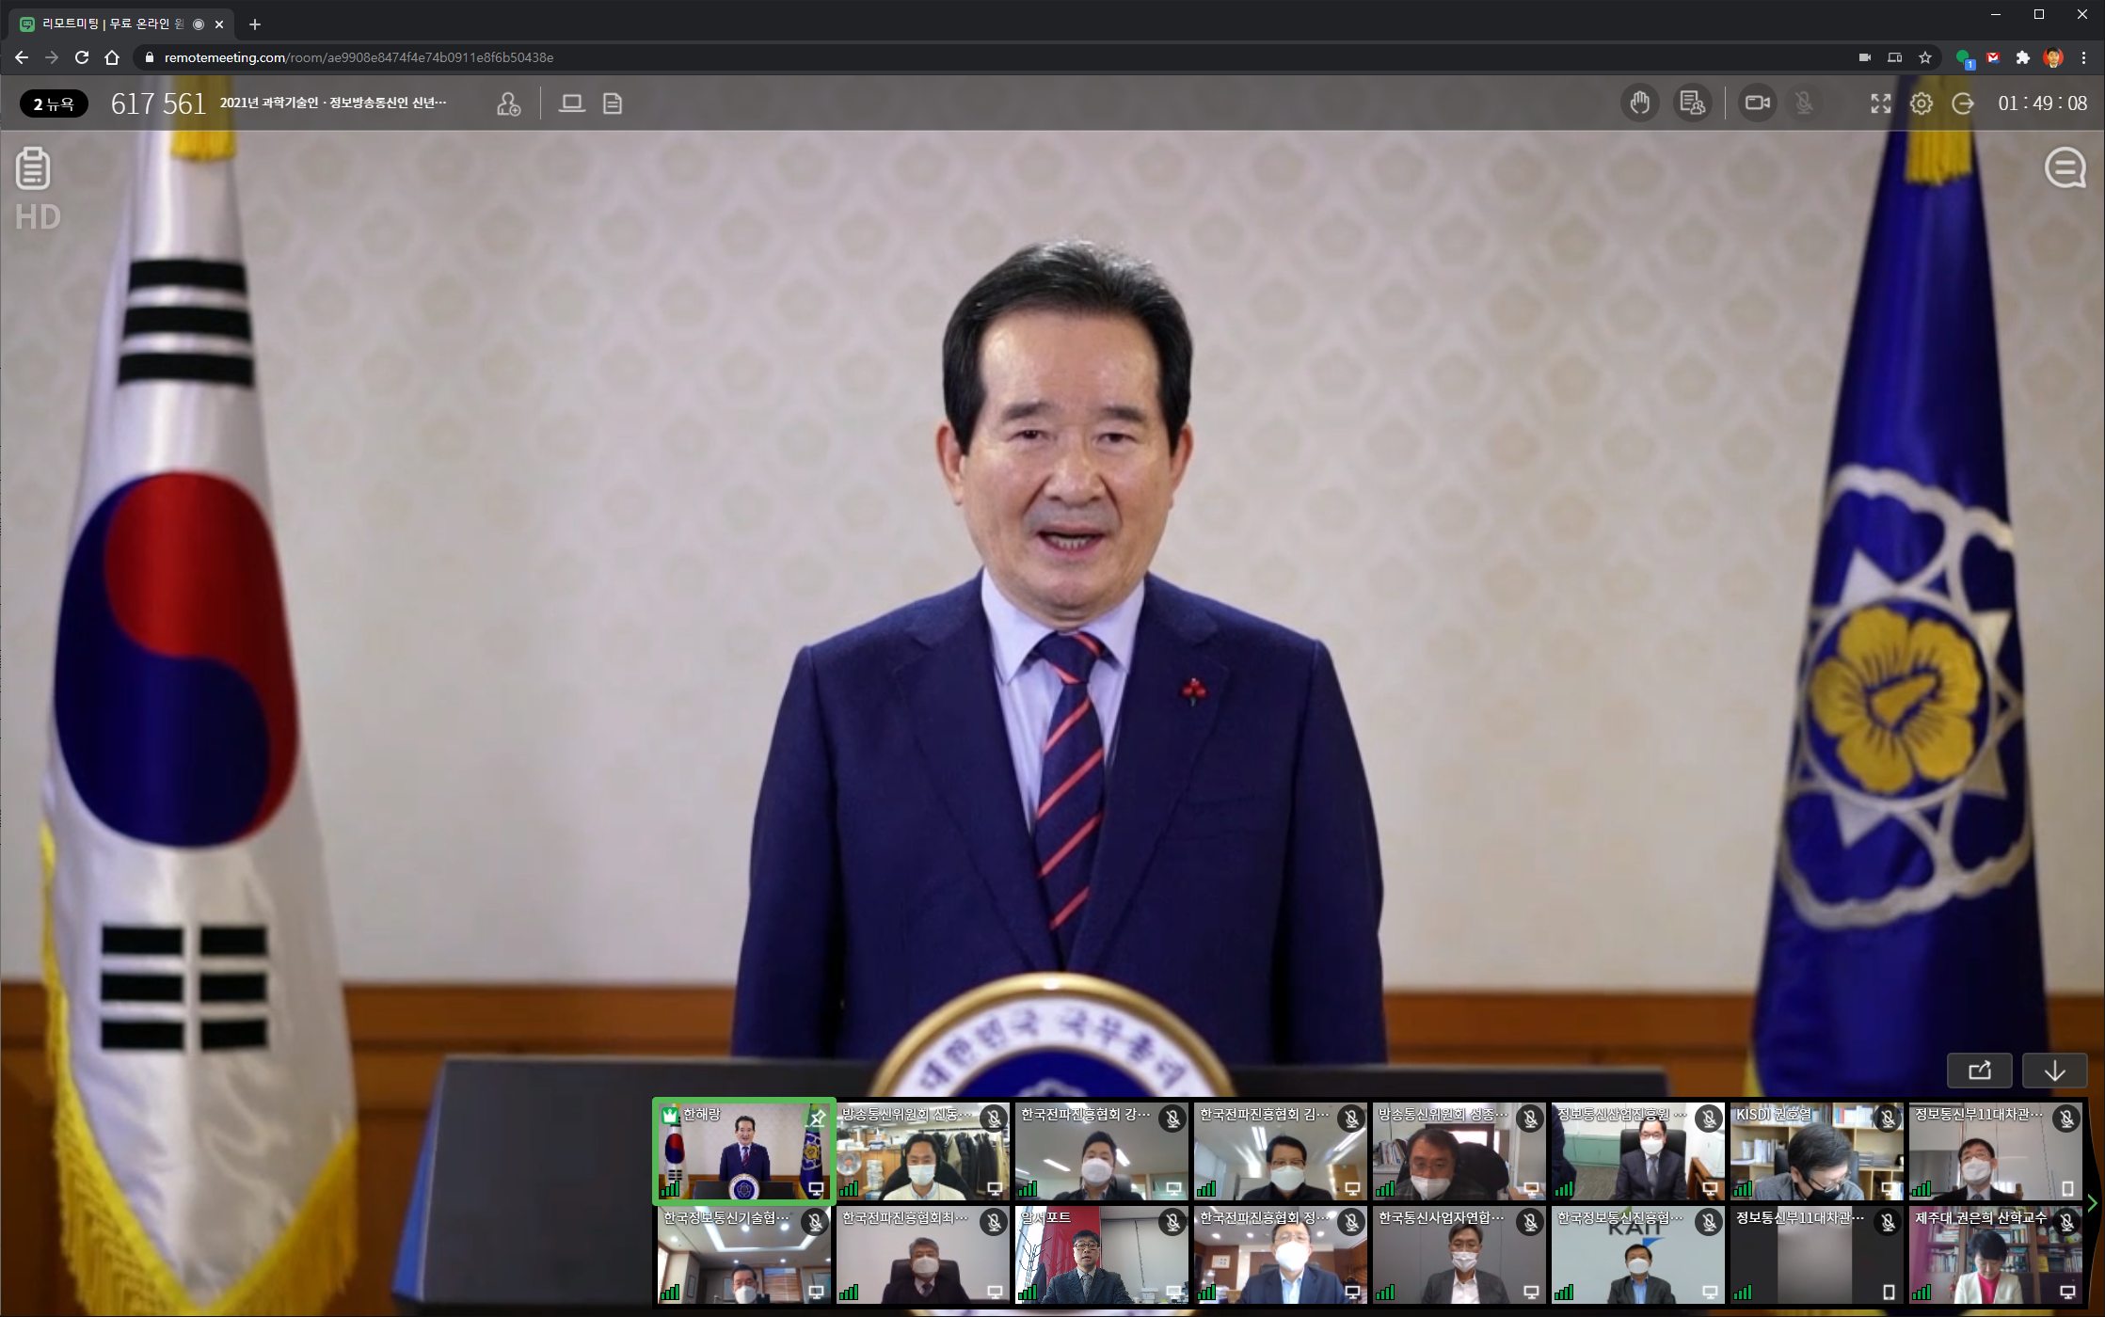
Task: Toggle the microphone mute button
Action: 1804,103
